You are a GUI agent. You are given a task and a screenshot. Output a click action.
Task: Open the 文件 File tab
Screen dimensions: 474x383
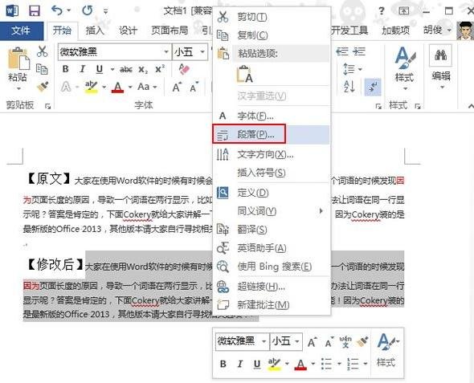(x=21, y=31)
